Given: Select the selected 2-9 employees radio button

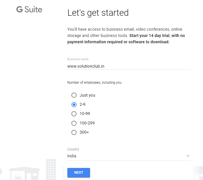Looking at the screenshot, I should pyautogui.click(x=74, y=104).
